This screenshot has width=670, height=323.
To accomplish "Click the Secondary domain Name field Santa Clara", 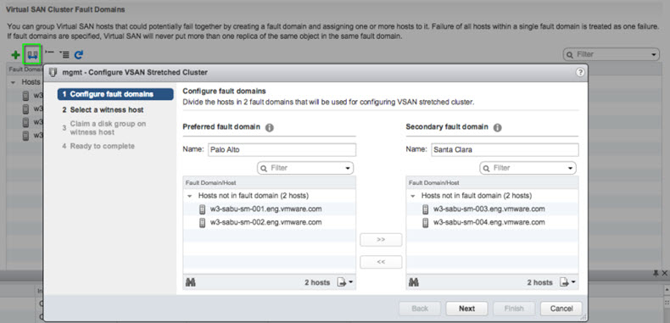I will [x=505, y=150].
